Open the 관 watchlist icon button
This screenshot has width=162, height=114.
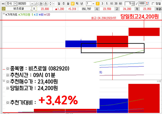point(41,4)
